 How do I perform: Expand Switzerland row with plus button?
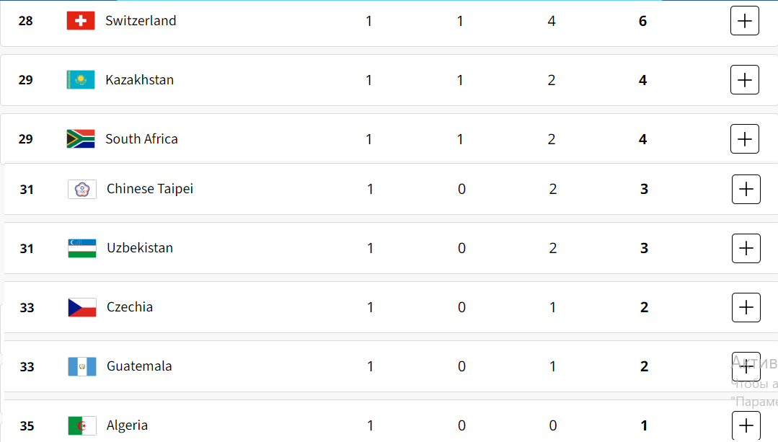tap(744, 21)
